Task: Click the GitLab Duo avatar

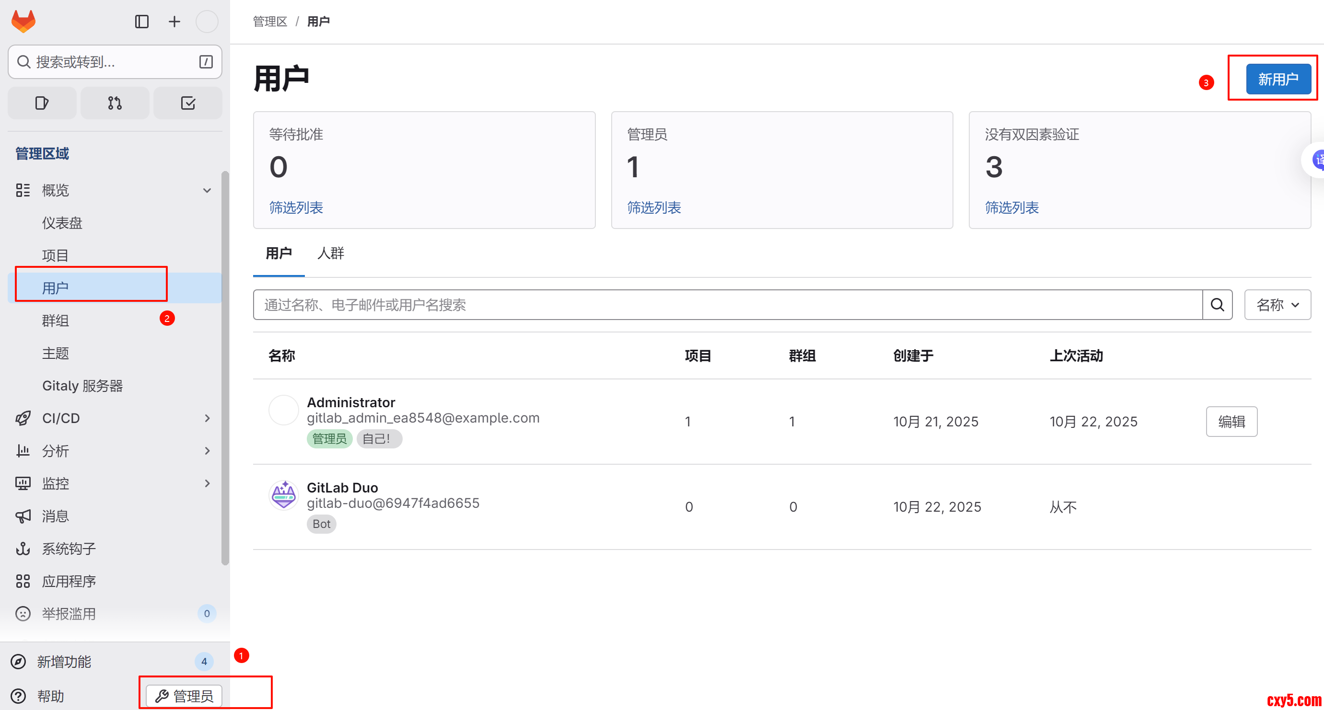Action: [x=283, y=495]
